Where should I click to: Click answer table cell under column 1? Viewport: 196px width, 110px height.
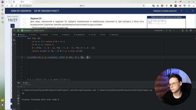(x=155, y=23)
